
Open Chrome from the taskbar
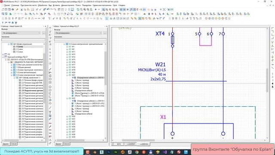click(137, 152)
